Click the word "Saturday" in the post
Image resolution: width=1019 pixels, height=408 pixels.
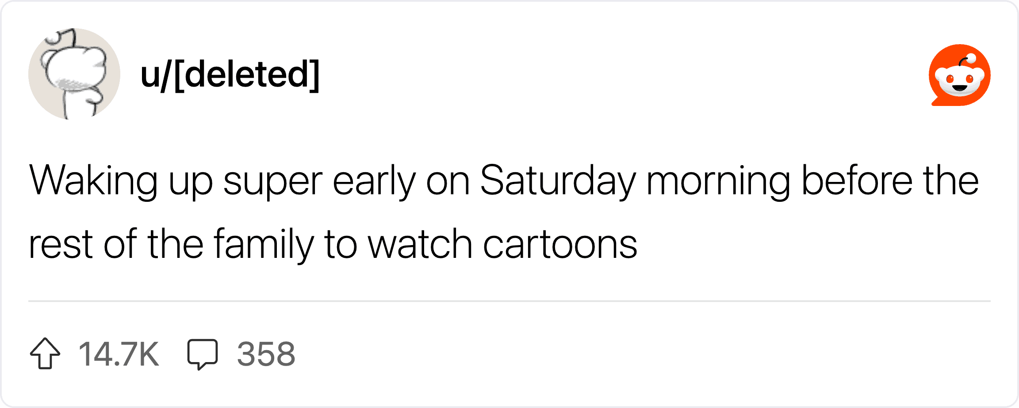pyautogui.click(x=558, y=181)
